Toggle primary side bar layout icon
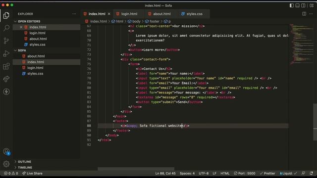Image resolution: width=317 pixels, height=178 pixels. (x=292, y=5)
